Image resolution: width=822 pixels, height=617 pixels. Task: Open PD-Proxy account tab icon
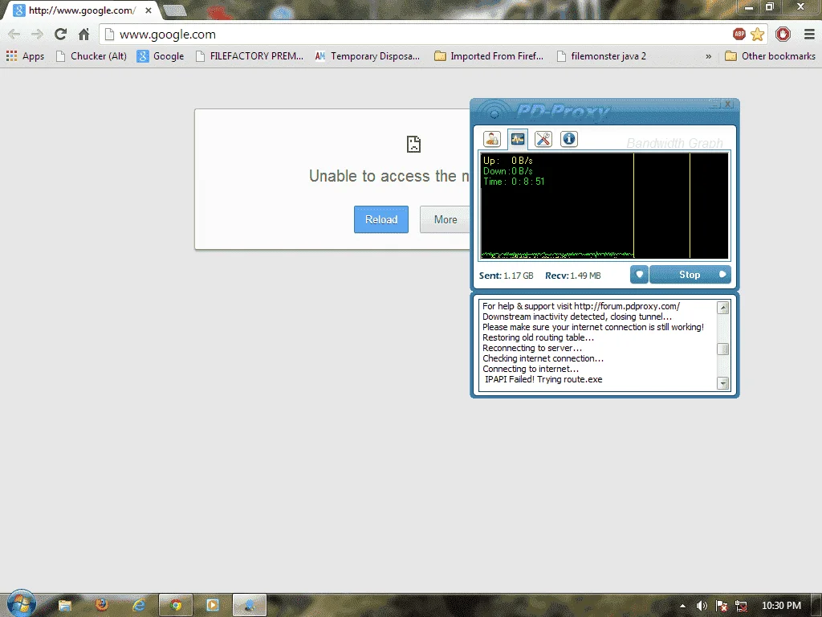(x=492, y=139)
